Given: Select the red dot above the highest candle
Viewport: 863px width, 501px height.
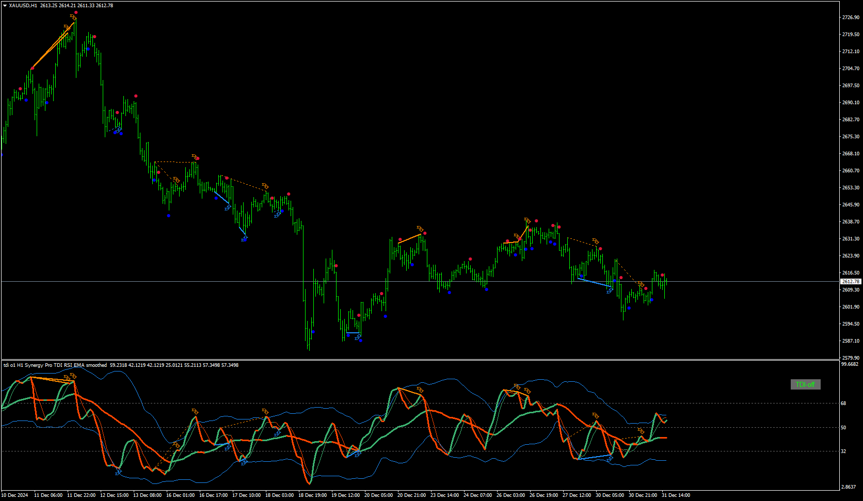Looking at the screenshot, I should click(x=76, y=12).
